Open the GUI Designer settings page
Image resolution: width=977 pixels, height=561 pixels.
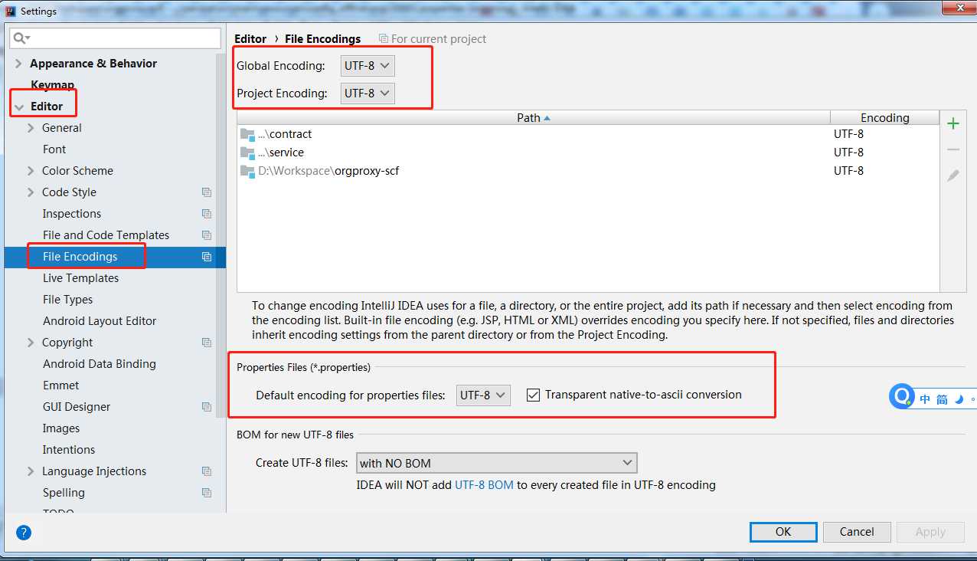coord(77,407)
